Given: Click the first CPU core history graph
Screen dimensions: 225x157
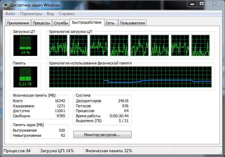Looking at the screenshot, I should [x=58, y=45].
